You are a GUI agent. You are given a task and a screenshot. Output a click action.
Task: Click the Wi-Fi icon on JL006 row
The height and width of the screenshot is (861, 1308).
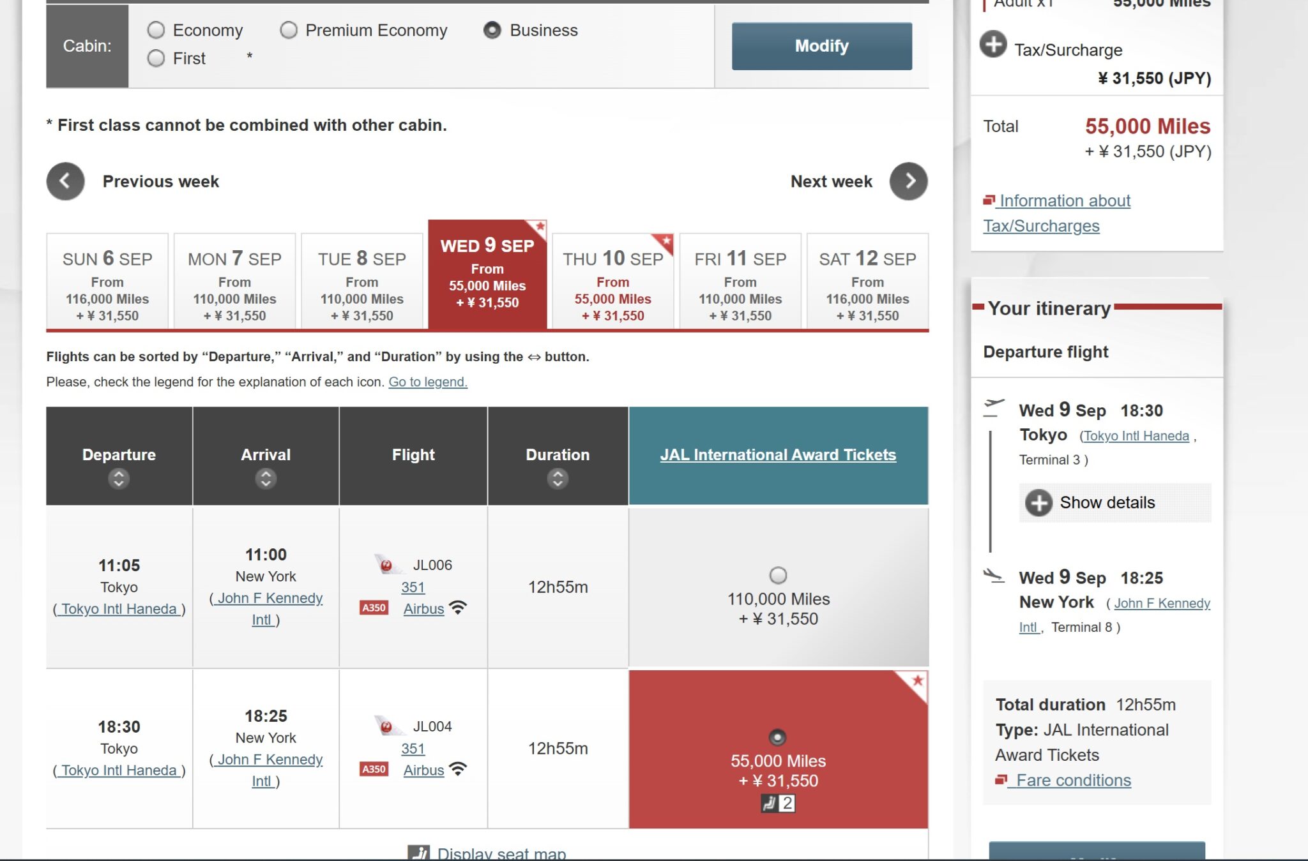tap(458, 608)
